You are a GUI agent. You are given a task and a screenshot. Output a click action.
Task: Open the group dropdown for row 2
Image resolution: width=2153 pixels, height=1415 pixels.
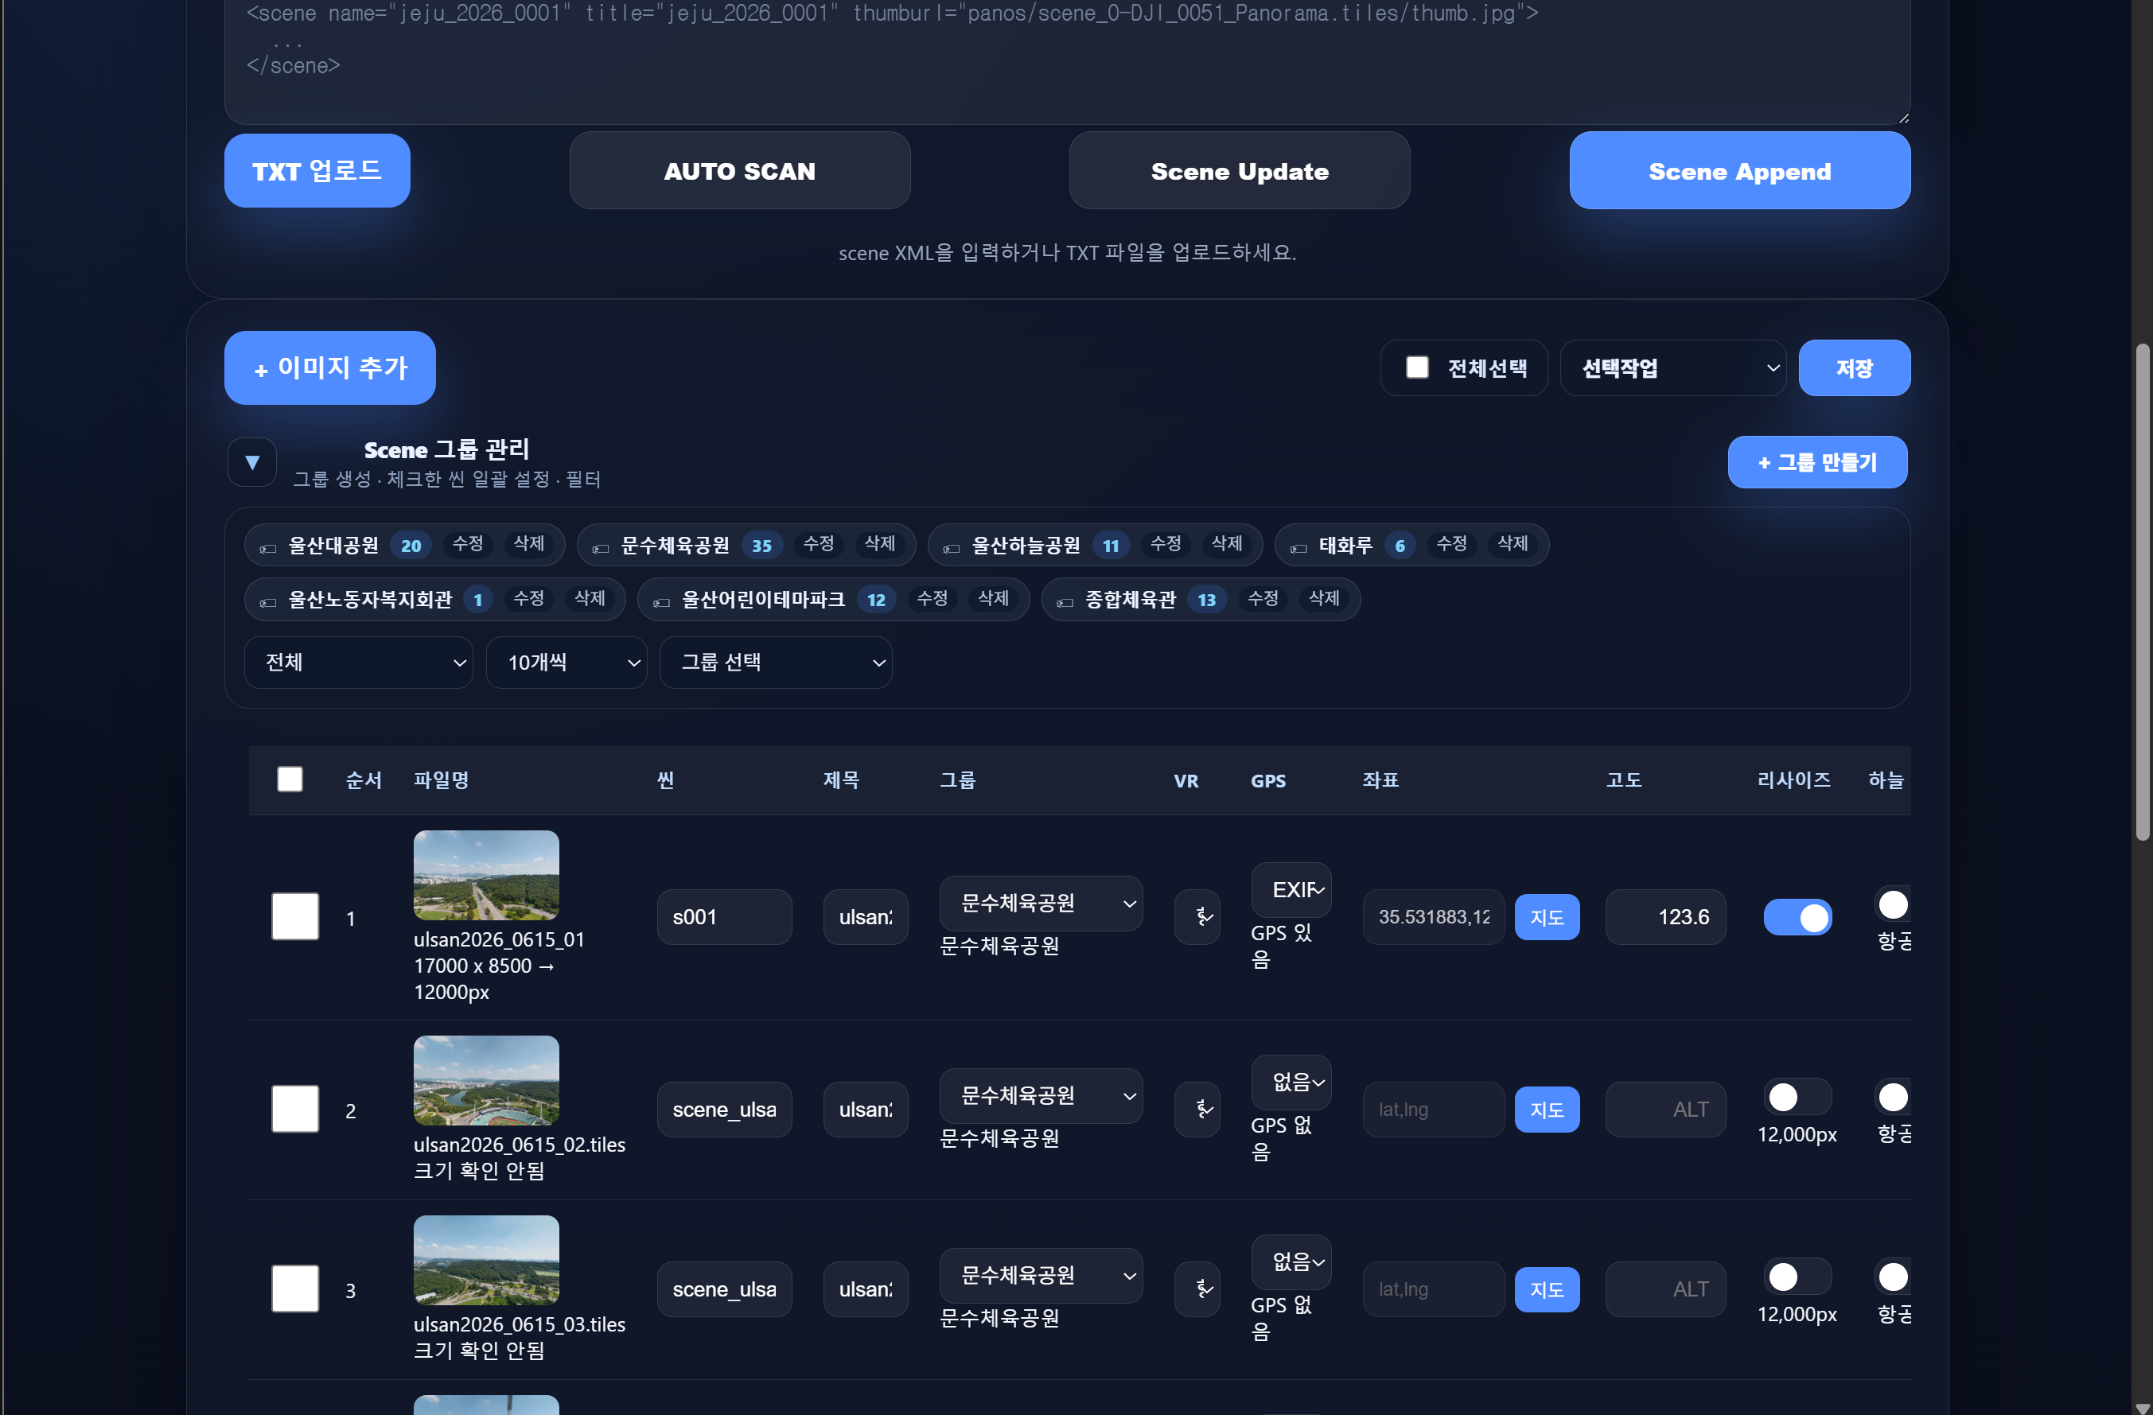1041,1096
